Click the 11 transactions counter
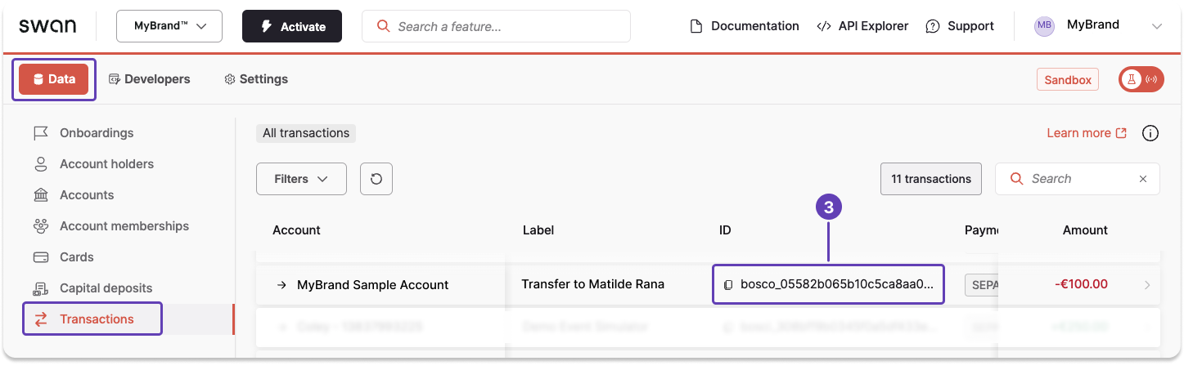This screenshot has width=1184, height=370. click(931, 179)
